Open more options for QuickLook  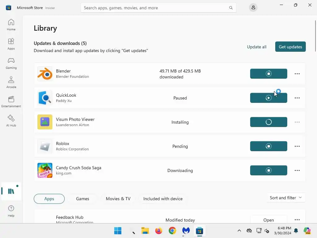[297, 98]
